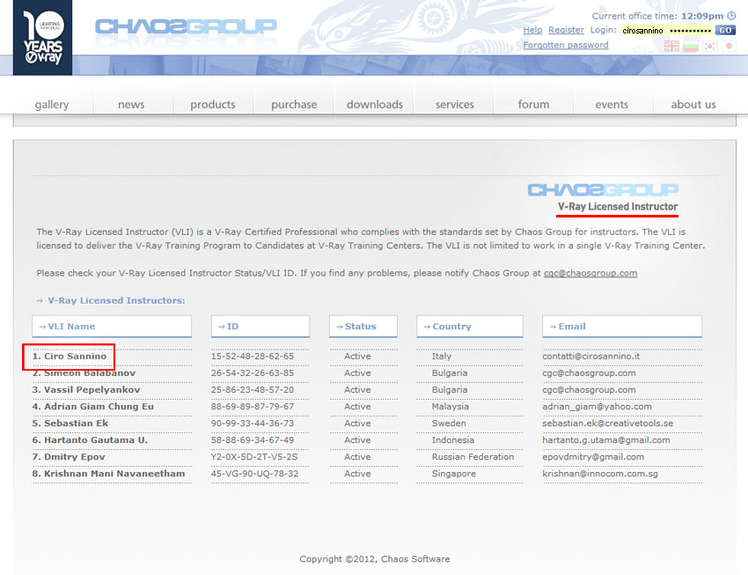Click the cgc@chaosgroup.com link in the paragraph
This screenshot has width=748, height=575.
[x=590, y=273]
